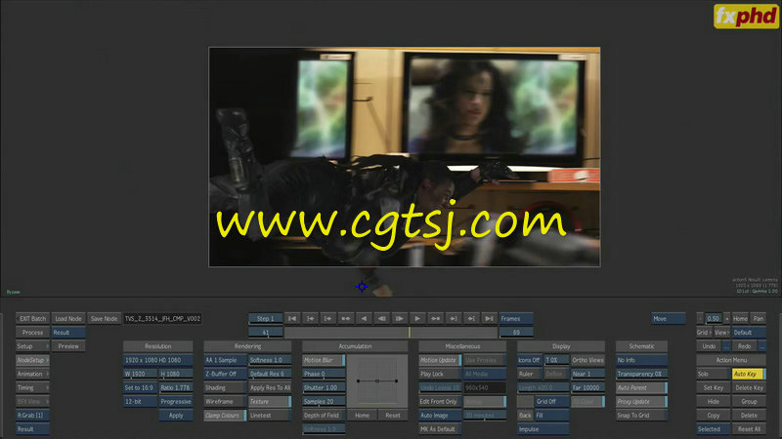Click Save Node
Screen dimensions: 782x439
(104, 319)
